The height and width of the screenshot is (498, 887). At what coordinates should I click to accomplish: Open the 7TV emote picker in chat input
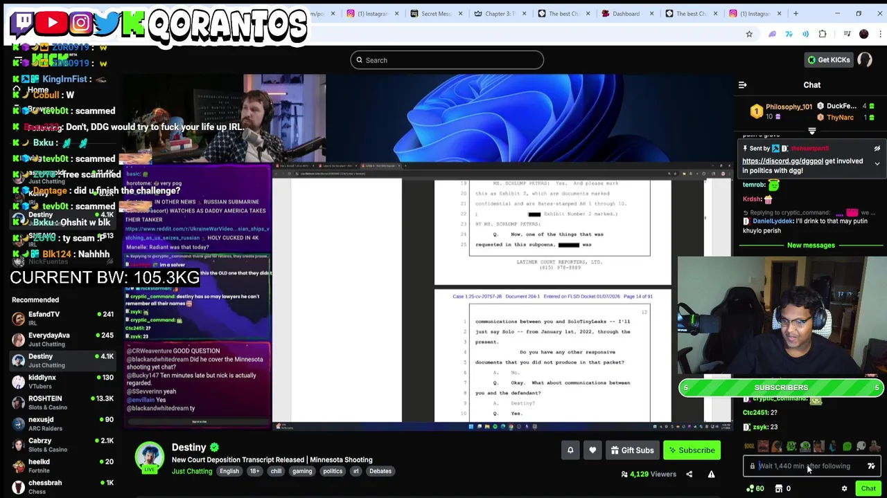point(871,466)
